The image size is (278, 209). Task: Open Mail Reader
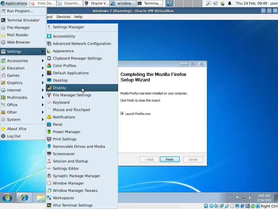coord(23,35)
